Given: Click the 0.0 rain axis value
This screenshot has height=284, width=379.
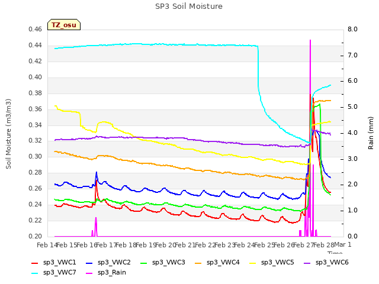Looking at the screenshot, I should pos(352,236).
